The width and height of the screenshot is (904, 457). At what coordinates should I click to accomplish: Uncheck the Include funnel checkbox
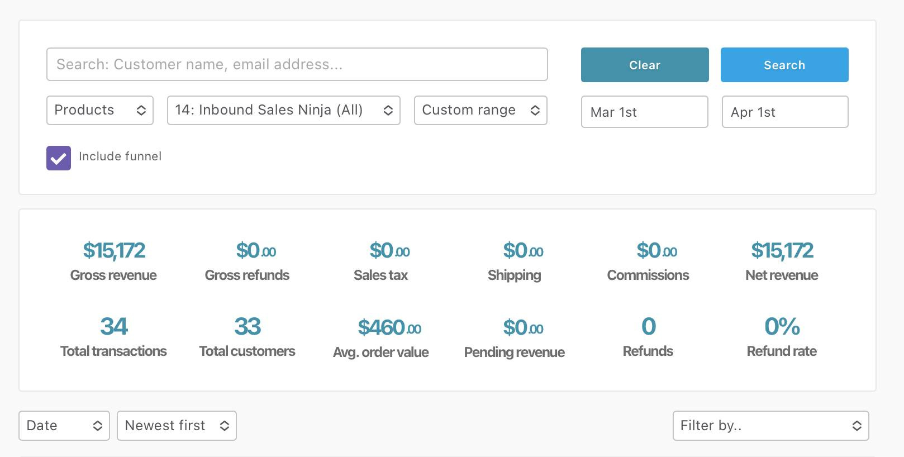(59, 158)
